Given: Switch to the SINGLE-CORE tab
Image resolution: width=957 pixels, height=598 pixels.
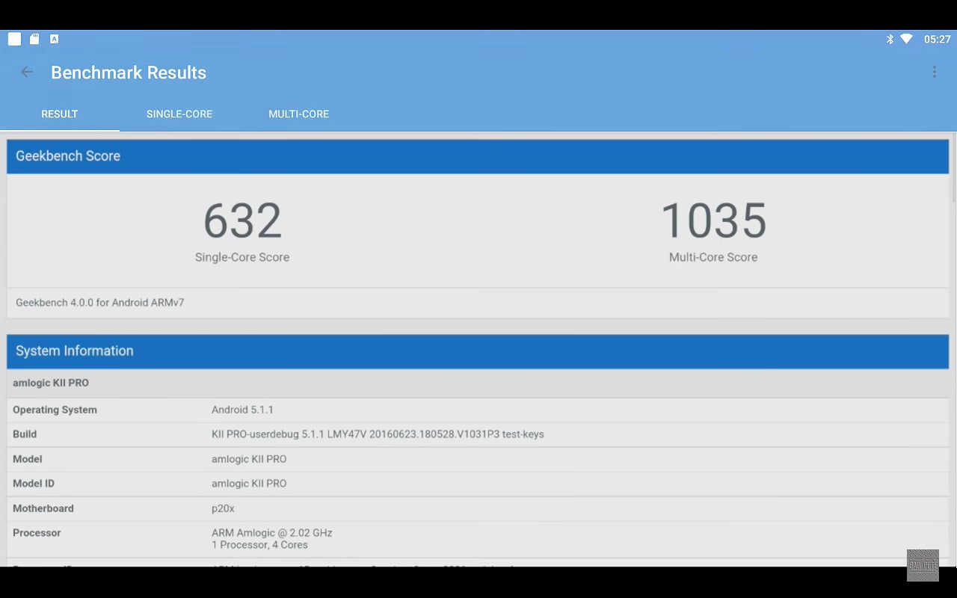Looking at the screenshot, I should tap(179, 114).
